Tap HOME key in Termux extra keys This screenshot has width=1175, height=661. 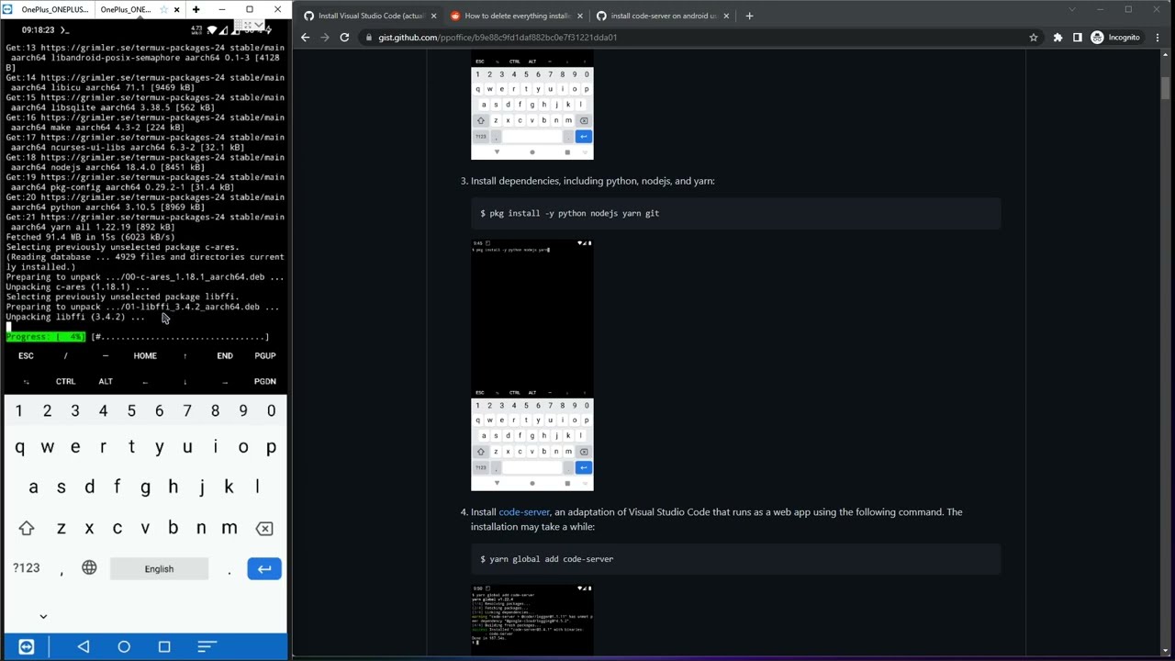145,356
